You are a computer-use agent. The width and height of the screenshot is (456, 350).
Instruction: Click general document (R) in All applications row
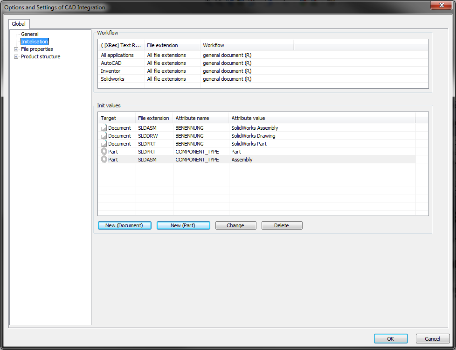tap(227, 55)
